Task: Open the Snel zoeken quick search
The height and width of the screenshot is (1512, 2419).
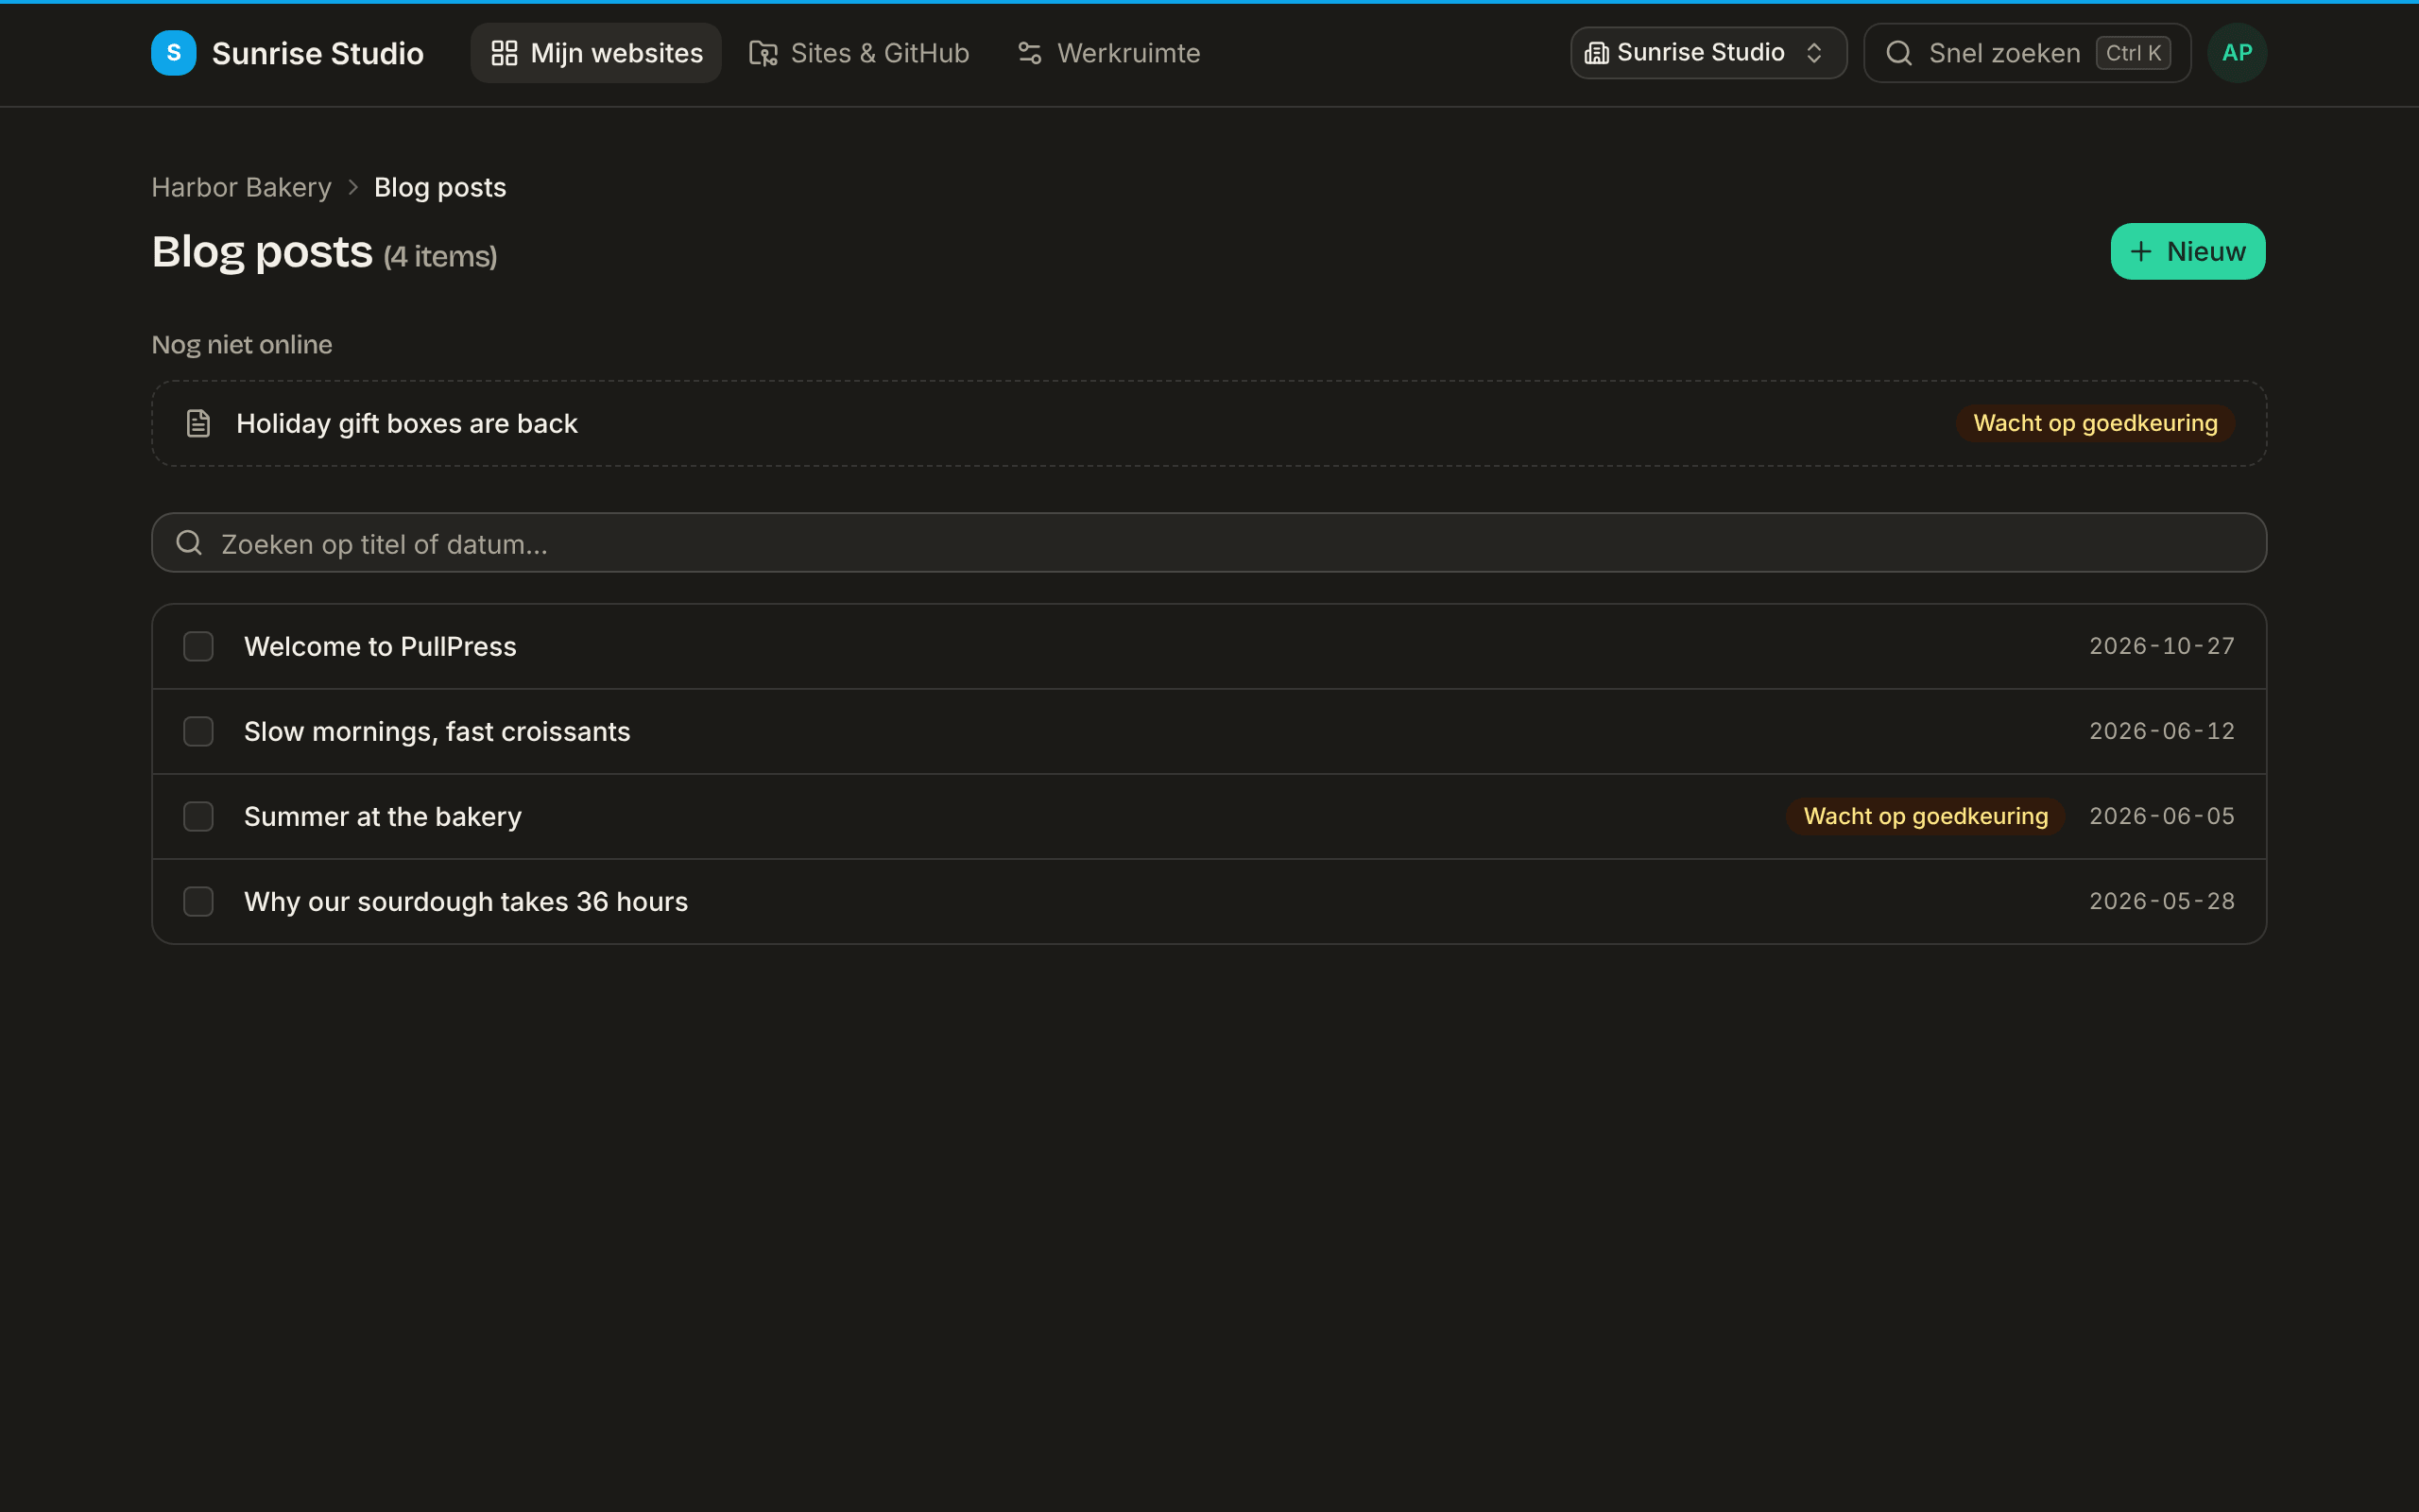Action: click(x=2026, y=53)
